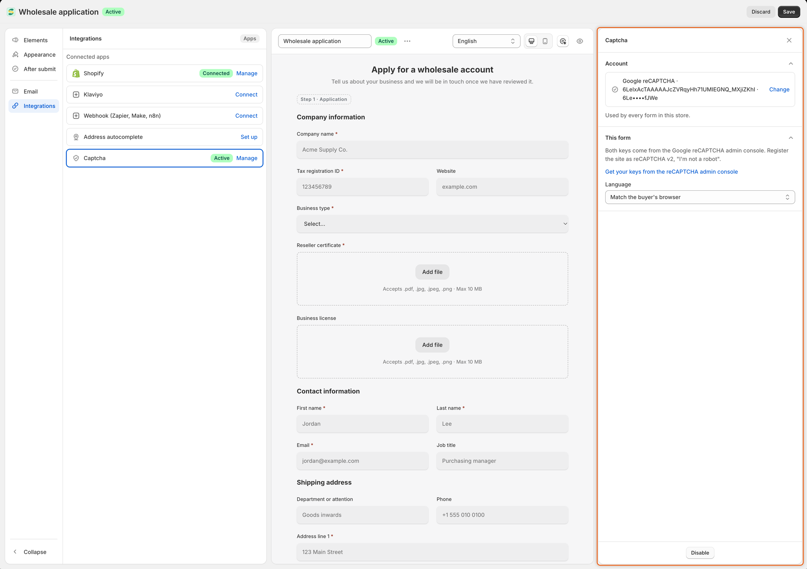Open the Match the buyer's browser dropdown
The image size is (807, 569).
(x=699, y=197)
